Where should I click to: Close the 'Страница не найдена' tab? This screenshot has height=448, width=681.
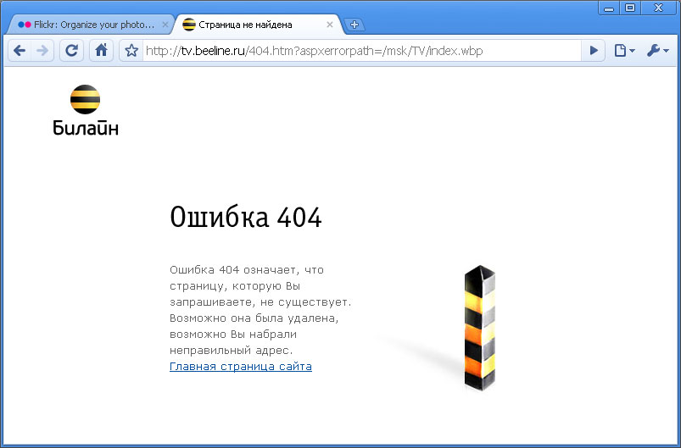(330, 25)
